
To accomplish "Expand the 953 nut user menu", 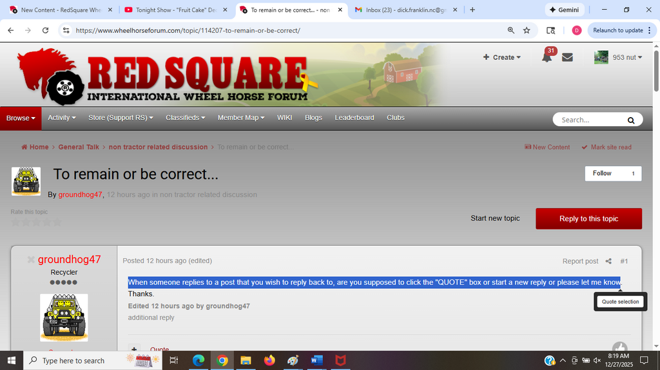I will click(x=617, y=57).
